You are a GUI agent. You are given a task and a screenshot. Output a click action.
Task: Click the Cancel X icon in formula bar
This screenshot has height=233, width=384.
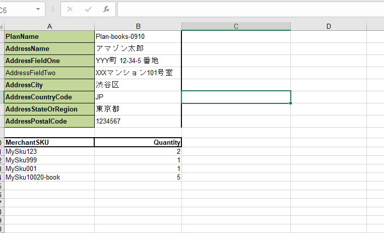(70, 9)
